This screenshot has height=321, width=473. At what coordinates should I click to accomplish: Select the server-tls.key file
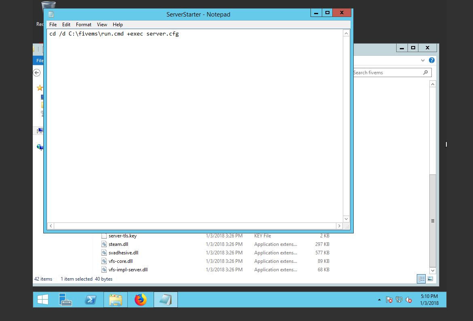[x=122, y=236]
